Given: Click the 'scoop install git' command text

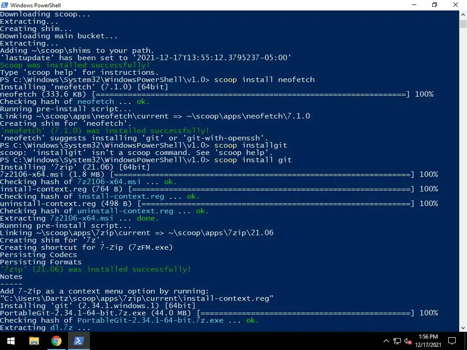Looking at the screenshot, I should pyautogui.click(x=253, y=160).
